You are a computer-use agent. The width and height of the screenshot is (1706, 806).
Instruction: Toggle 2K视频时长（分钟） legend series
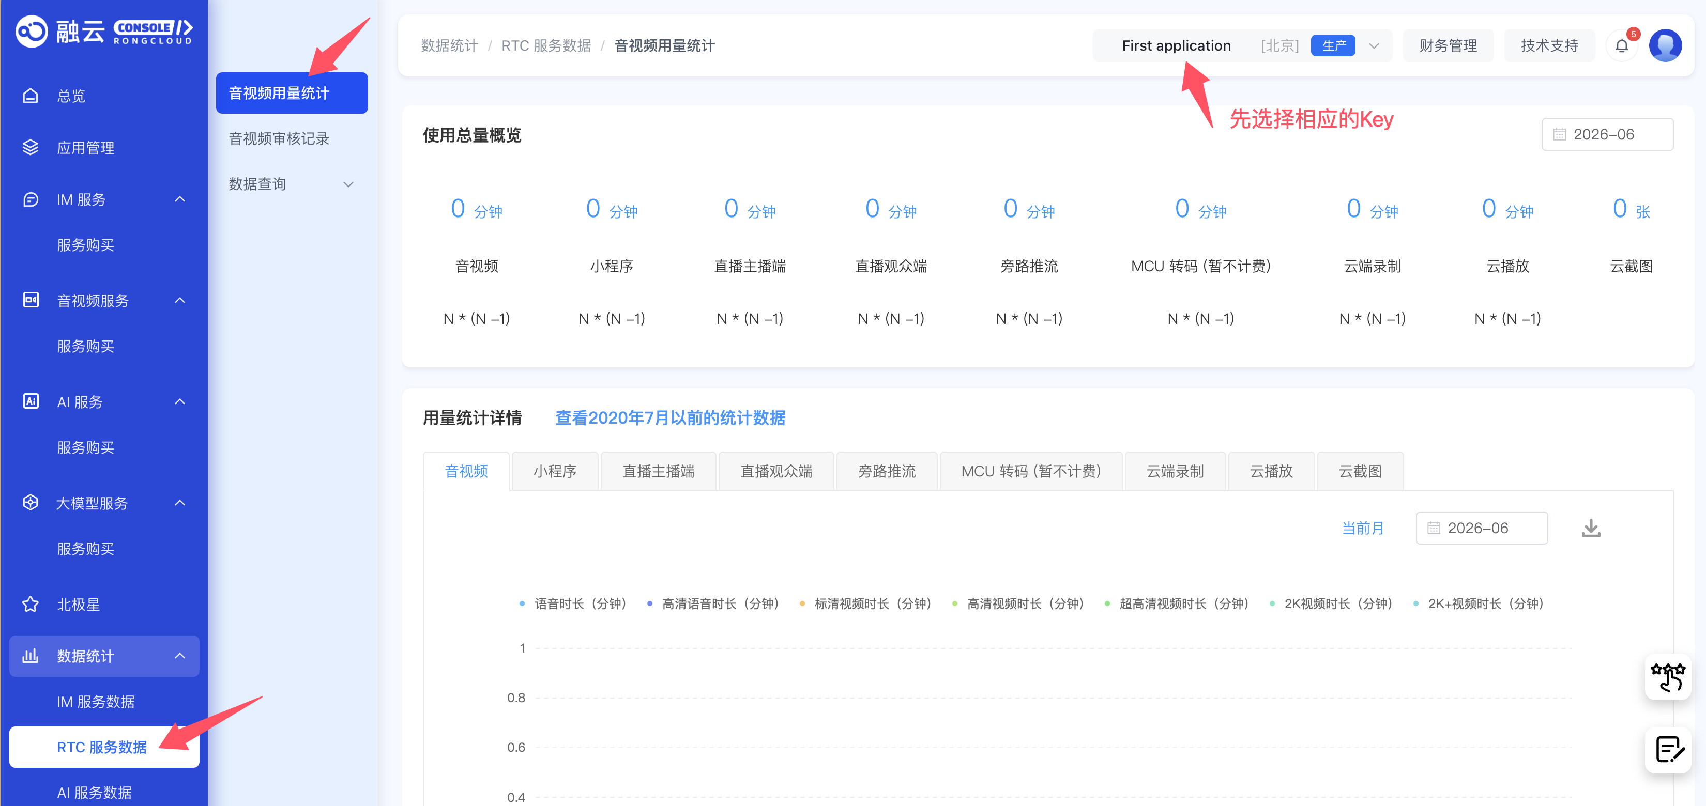coord(1331,603)
